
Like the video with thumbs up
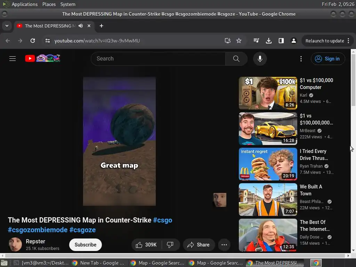(x=146, y=245)
